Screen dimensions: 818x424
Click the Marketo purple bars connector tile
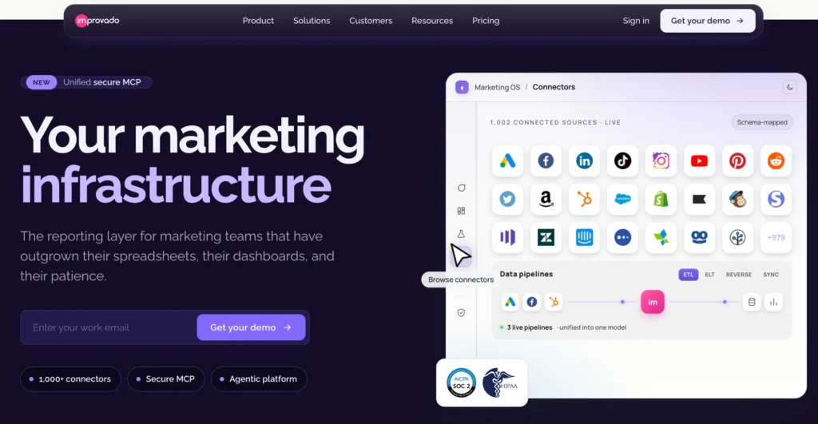(x=507, y=237)
